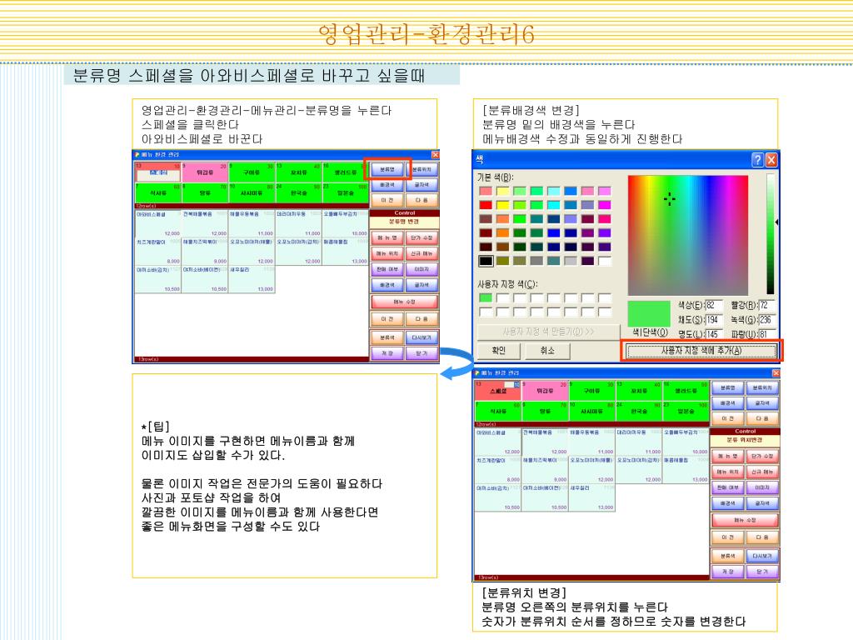Screen dimensions: 853x640
Task: Click 메뉴 수정 in 분류명 변경 window
Action: click(x=404, y=302)
